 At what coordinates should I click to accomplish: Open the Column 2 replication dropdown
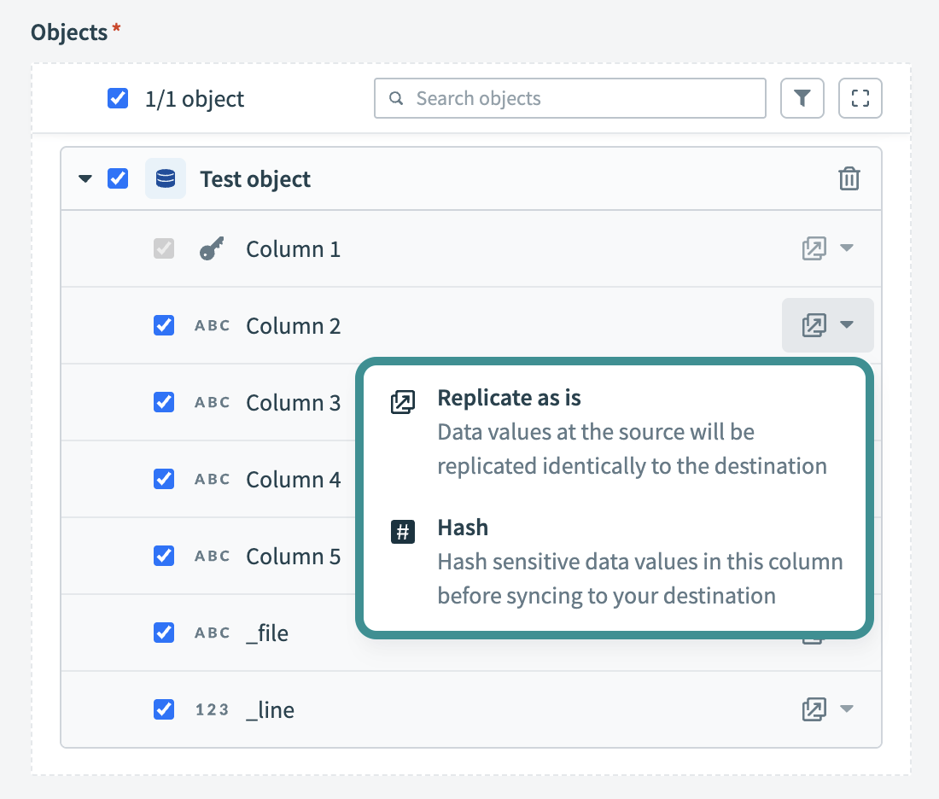[x=844, y=325]
